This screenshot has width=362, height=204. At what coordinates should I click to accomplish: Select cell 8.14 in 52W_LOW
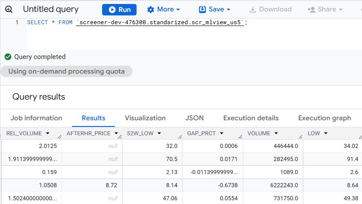152,185
